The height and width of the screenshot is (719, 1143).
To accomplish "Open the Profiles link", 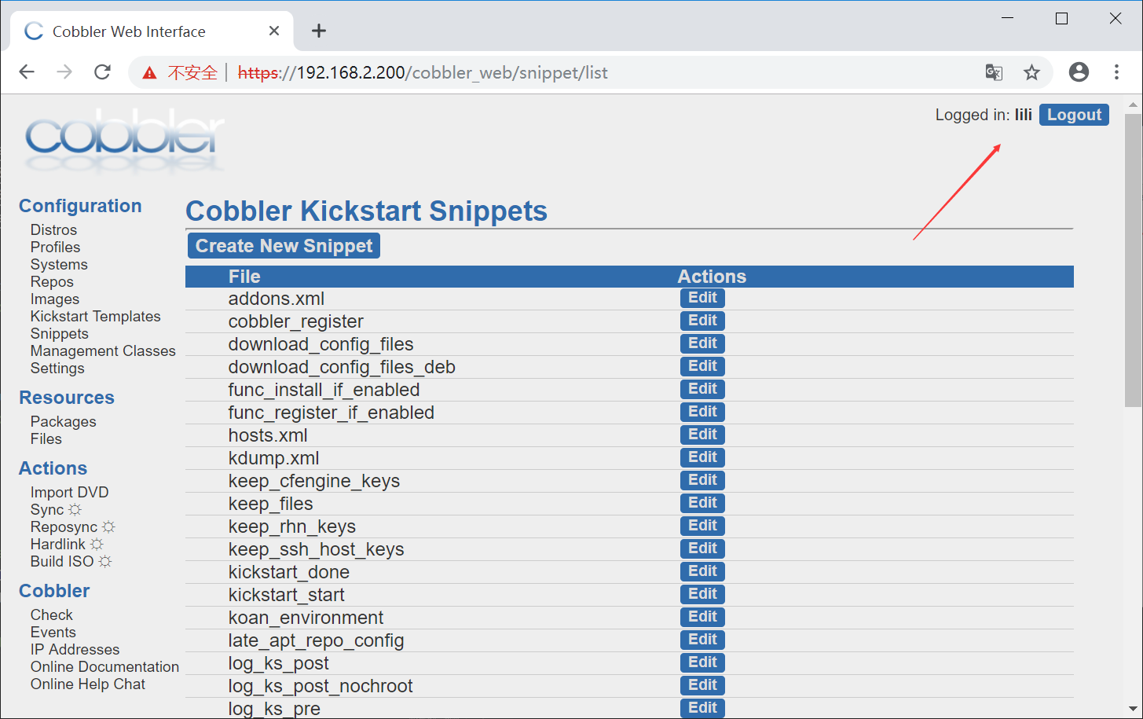I will click(55, 248).
